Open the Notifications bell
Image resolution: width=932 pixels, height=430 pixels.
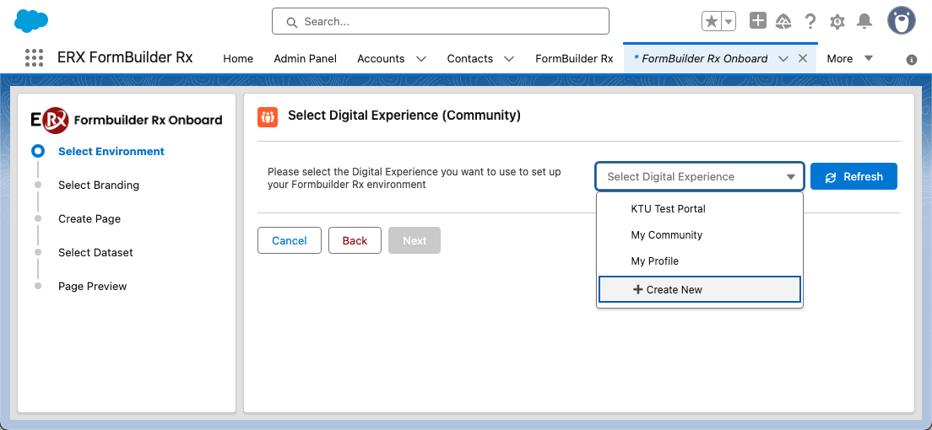[x=864, y=21]
